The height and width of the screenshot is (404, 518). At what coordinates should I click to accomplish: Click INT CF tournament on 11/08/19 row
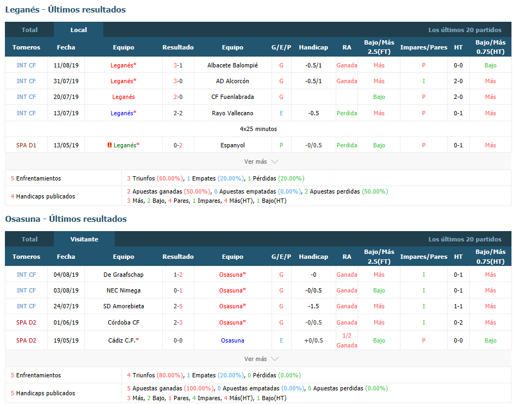pyautogui.click(x=26, y=65)
